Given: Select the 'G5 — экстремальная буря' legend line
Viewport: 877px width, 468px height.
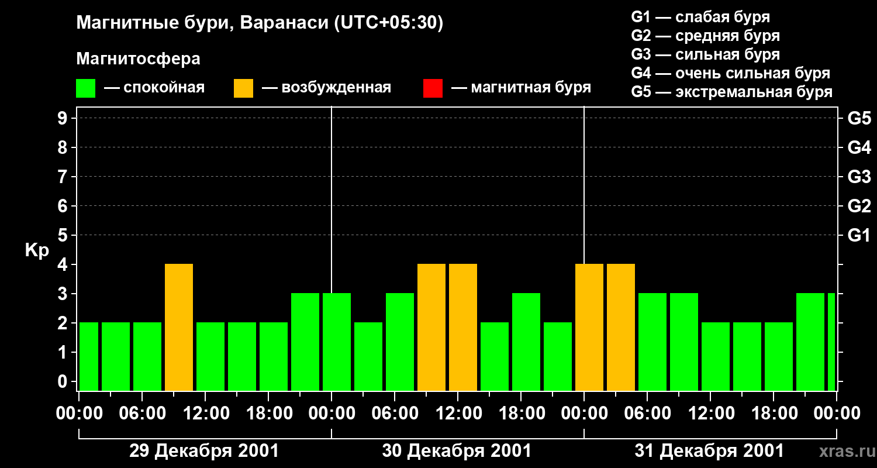Looking at the screenshot, I should click(731, 92).
